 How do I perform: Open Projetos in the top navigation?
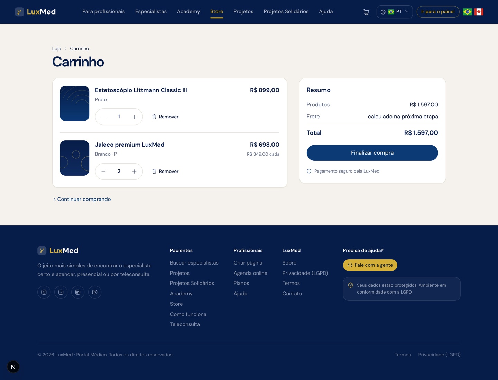243,11
